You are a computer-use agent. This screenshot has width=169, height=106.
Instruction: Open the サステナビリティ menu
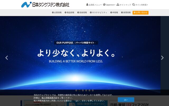coord(98,12)
